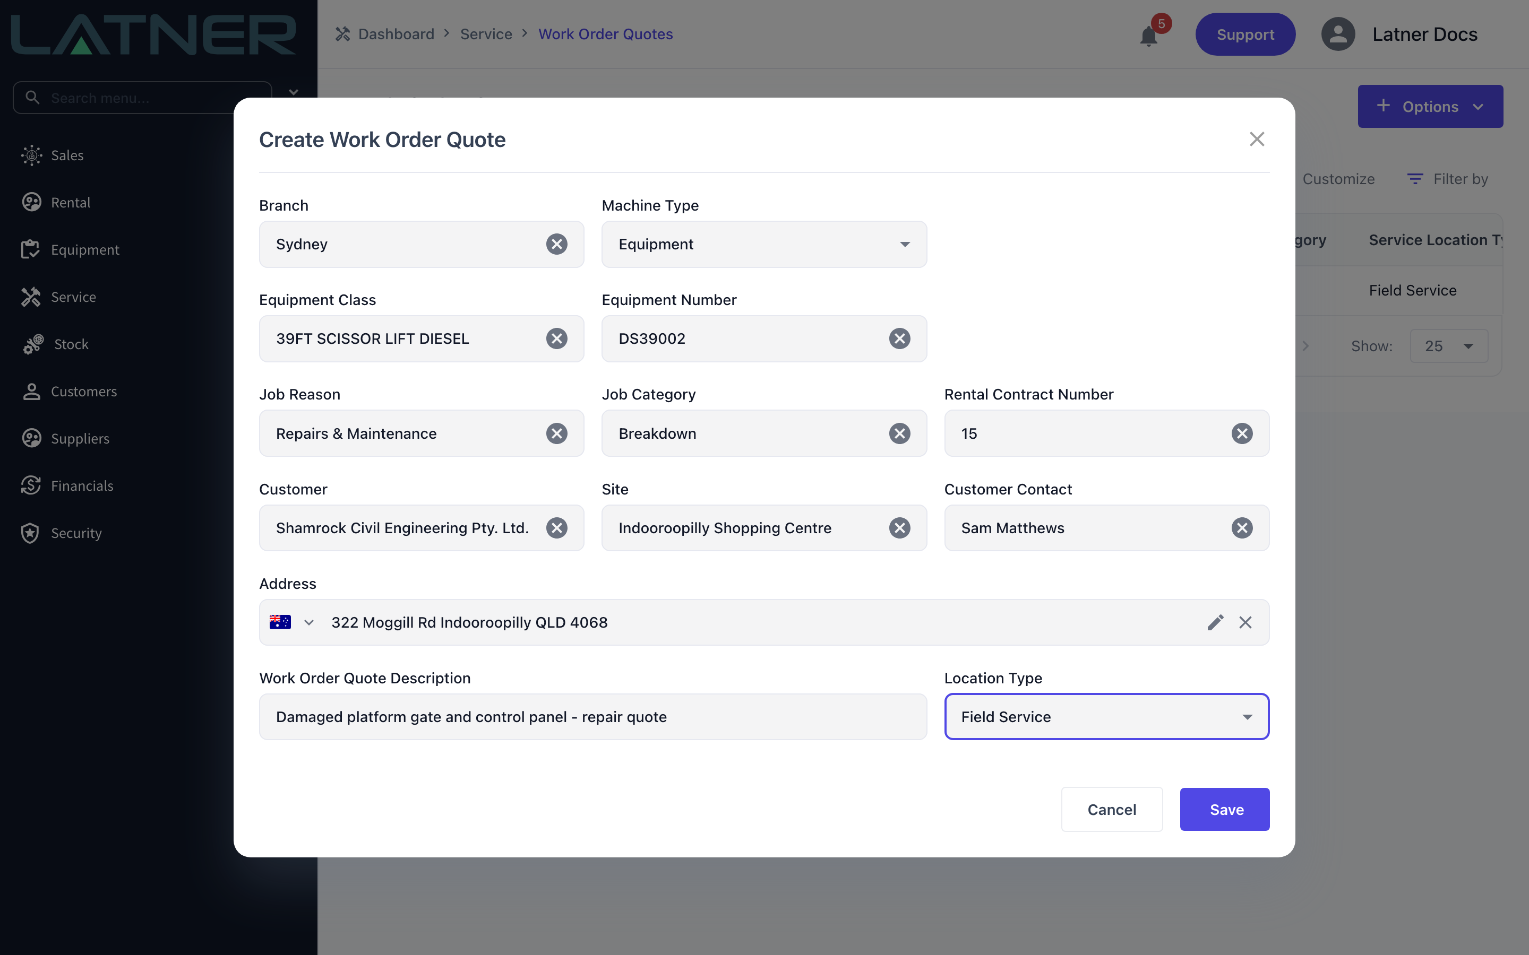The width and height of the screenshot is (1529, 955).
Task: Clear the Rental Contract Number field
Action: point(1242,433)
